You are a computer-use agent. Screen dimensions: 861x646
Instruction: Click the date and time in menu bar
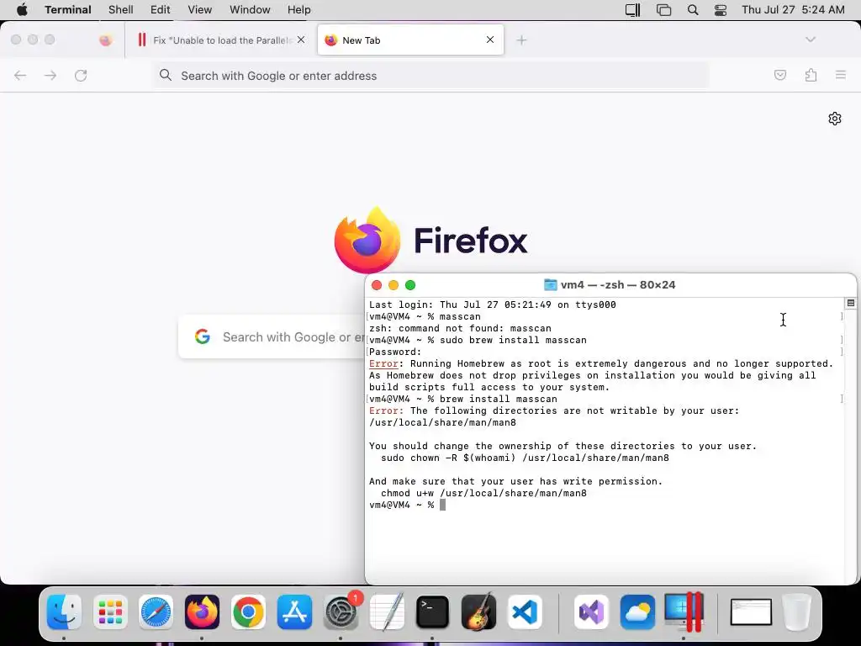point(793,9)
